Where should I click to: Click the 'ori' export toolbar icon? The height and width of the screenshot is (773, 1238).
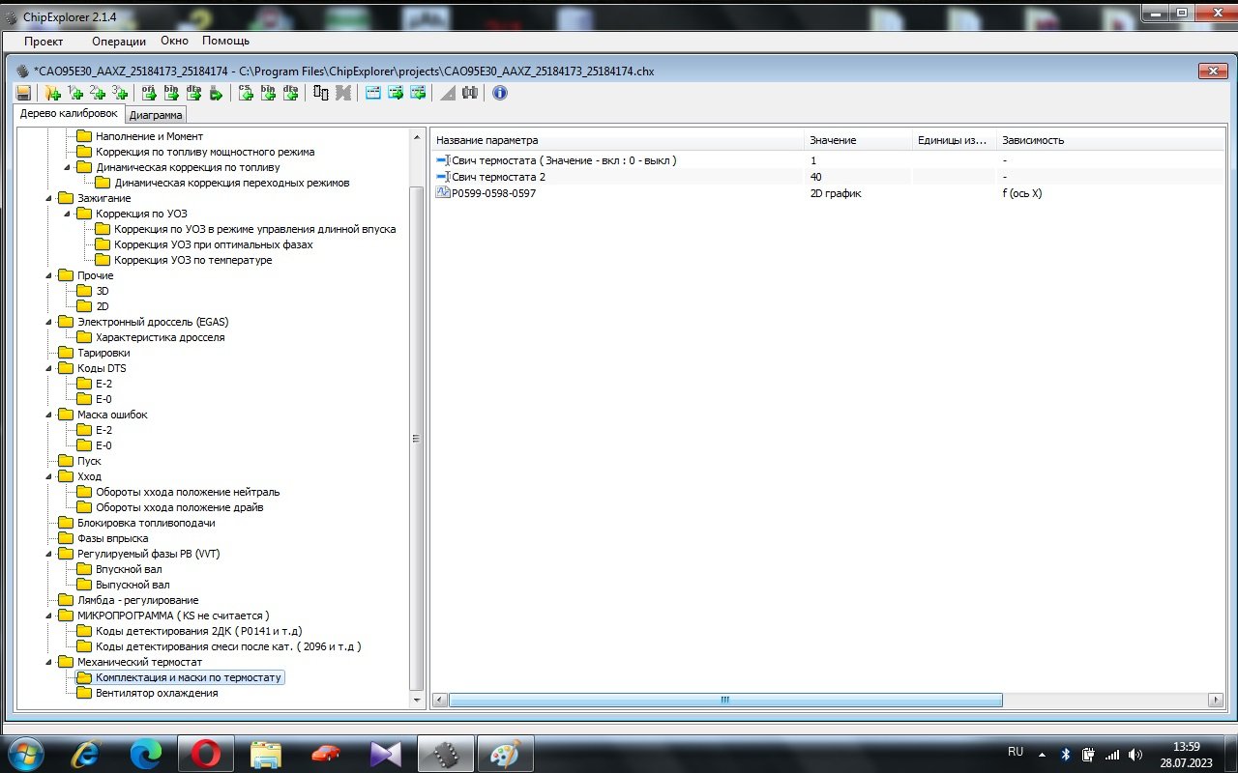149,93
